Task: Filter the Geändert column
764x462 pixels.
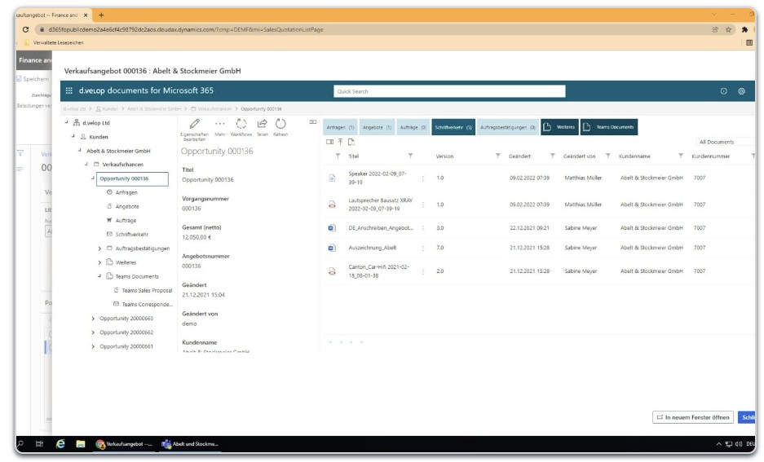Action: [552, 156]
